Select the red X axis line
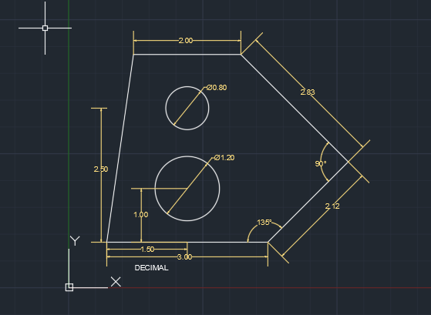This screenshot has width=431, height=315. [x=269, y=288]
